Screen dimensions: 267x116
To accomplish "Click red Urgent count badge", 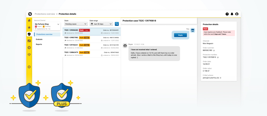I will coord(36,27).
